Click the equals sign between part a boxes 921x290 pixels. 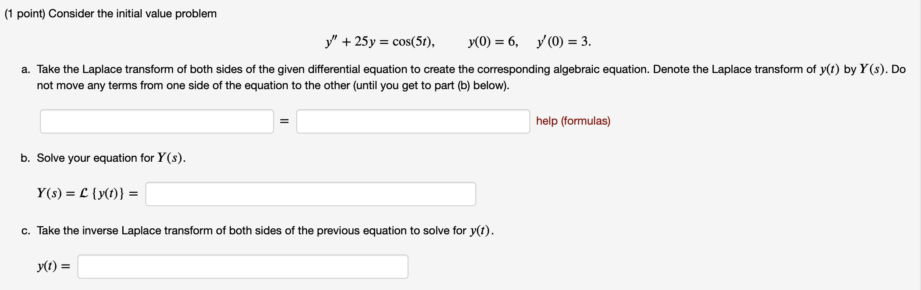[285, 121]
